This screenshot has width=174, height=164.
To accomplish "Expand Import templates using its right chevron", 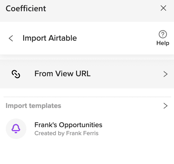I will [x=165, y=106].
